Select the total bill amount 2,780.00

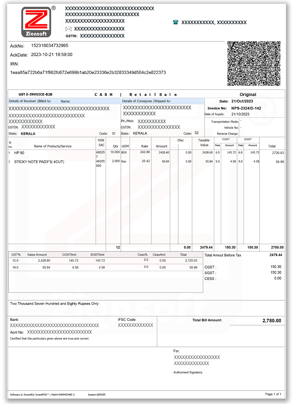(x=272, y=321)
